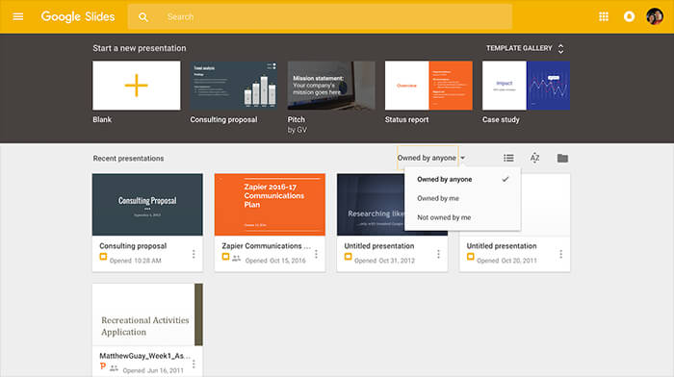Open the file picker folder icon
Screen dimensions: 674x377
(x=562, y=158)
